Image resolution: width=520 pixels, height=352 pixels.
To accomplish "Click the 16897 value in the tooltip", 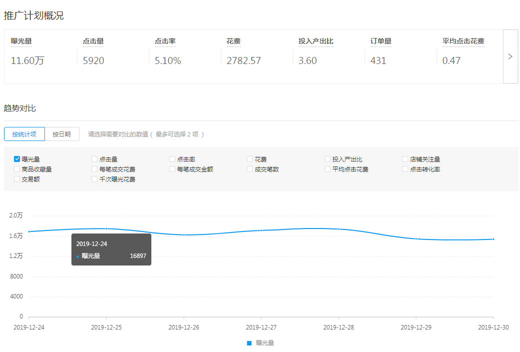I will coord(138,255).
